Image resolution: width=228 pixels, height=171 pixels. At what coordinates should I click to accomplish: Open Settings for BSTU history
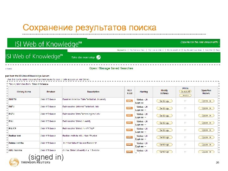(x=164, y=116)
